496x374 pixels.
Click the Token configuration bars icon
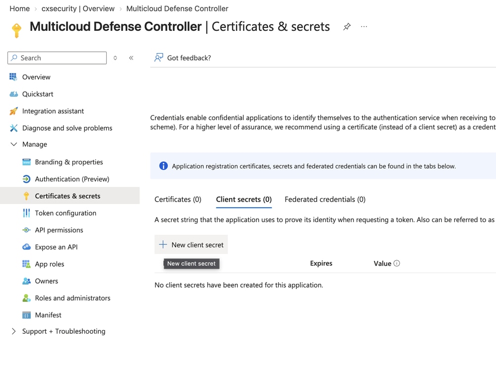tap(27, 213)
